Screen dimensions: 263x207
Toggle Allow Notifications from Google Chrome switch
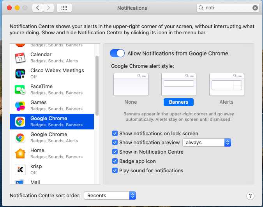pyautogui.click(x=117, y=53)
